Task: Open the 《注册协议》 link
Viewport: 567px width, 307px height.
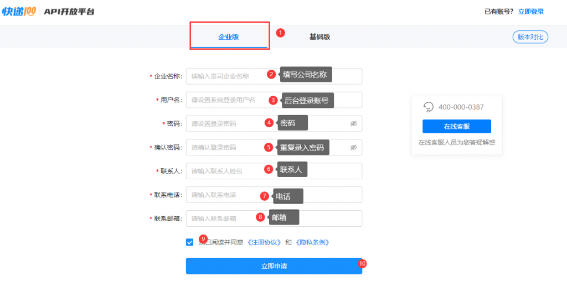Action: [264, 242]
